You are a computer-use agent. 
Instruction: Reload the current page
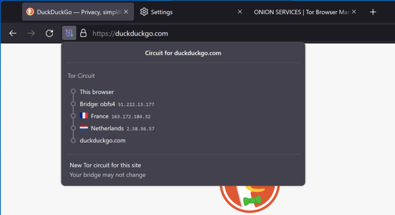[x=49, y=33]
